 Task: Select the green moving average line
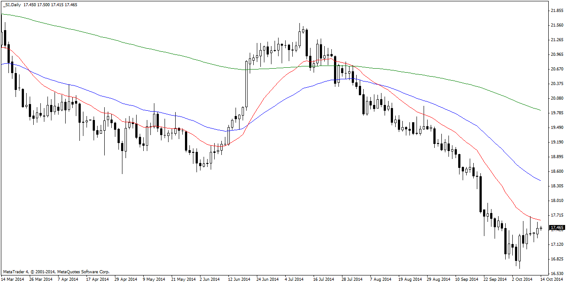tap(177, 55)
